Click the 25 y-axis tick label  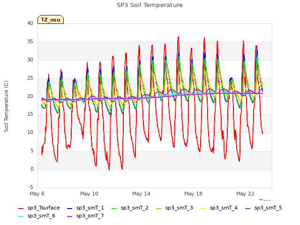(30, 78)
